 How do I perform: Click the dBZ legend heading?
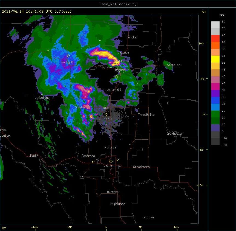222,15
